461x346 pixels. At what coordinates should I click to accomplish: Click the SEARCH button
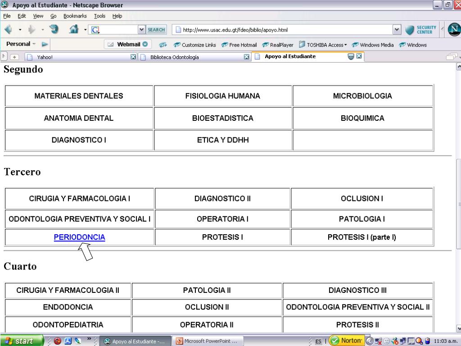coord(156,30)
